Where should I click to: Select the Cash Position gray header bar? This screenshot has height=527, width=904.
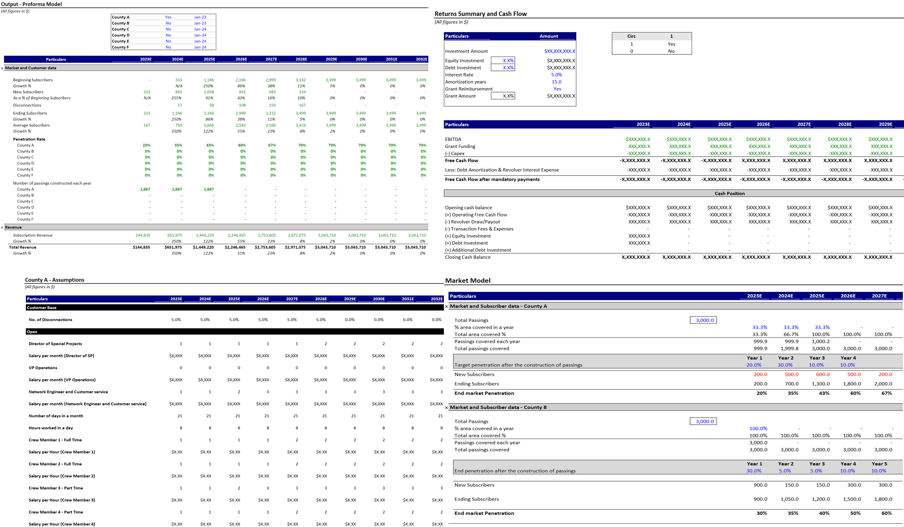674,194
